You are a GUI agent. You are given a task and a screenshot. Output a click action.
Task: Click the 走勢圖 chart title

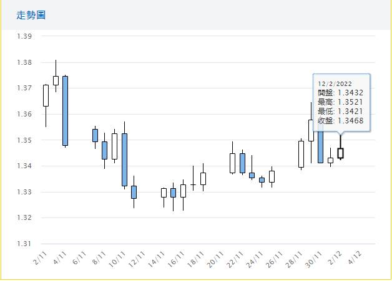[31, 14]
